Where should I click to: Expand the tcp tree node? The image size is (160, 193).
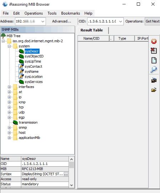click(x=9, y=107)
